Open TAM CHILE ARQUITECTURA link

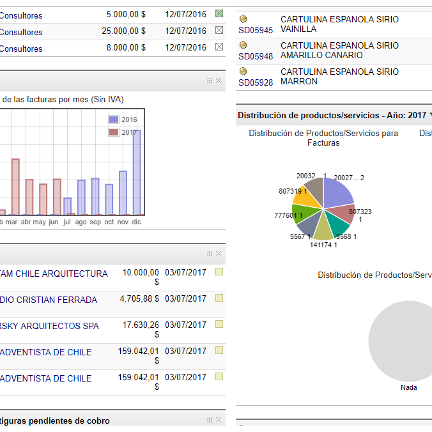click(x=54, y=274)
